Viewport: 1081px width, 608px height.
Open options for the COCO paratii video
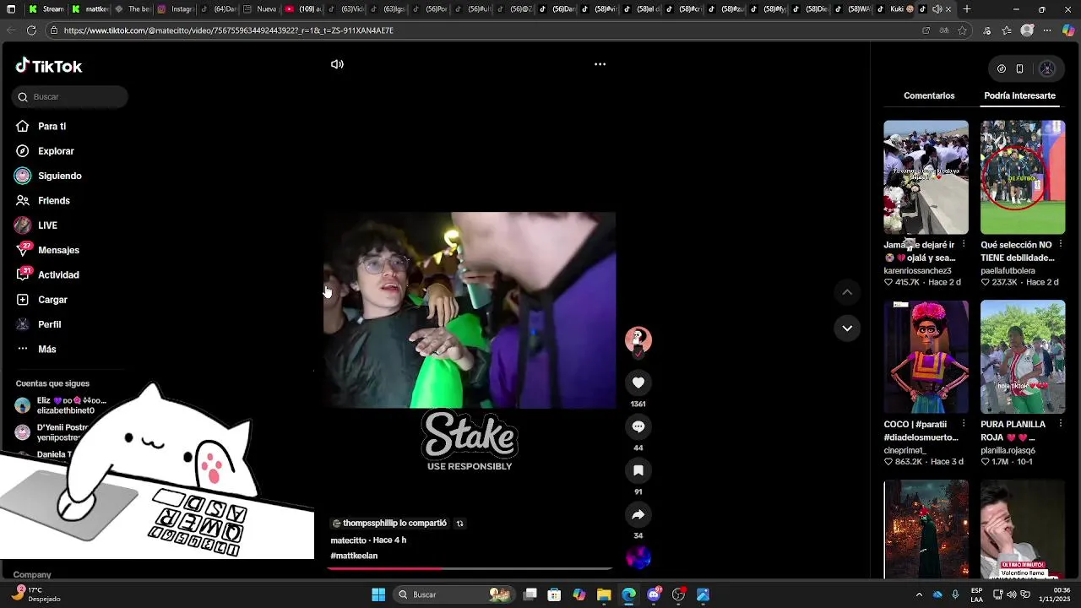point(964,425)
